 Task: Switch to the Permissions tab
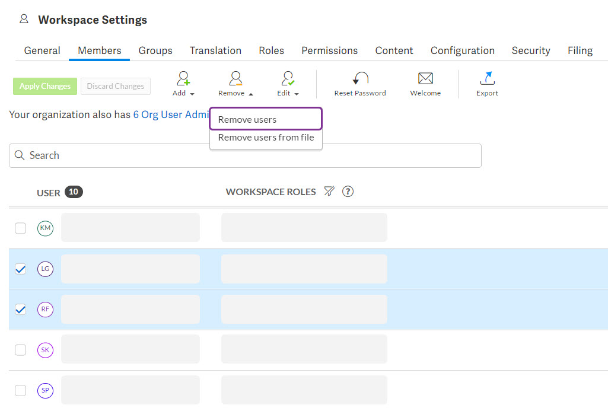[329, 50]
